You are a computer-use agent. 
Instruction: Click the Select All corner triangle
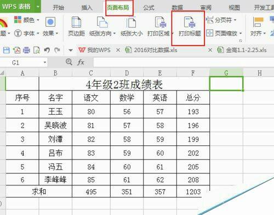point(2,73)
